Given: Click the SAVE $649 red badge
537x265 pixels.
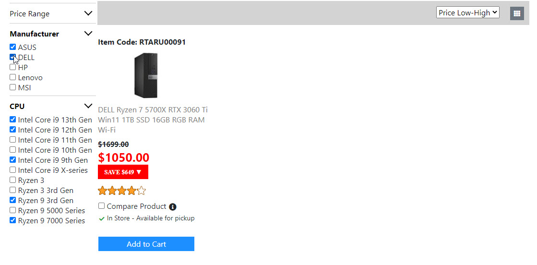Looking at the screenshot, I should point(123,172).
